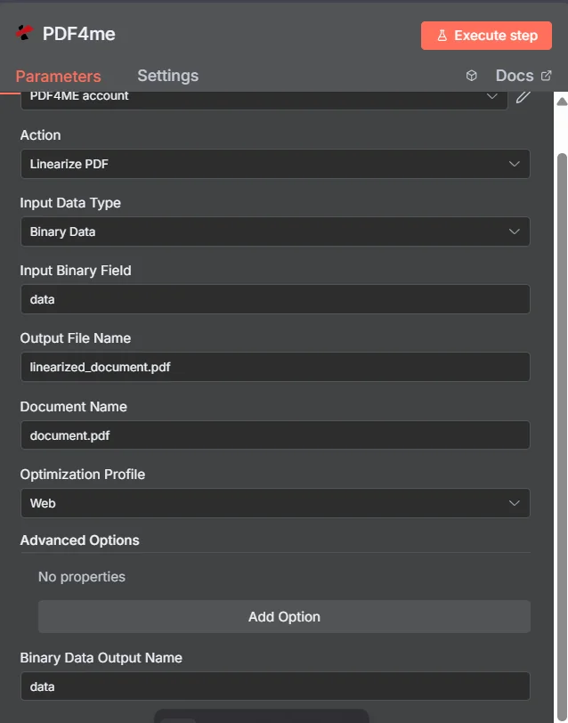Click the PDF4me logo icon
The height and width of the screenshot is (723, 568).
(24, 33)
